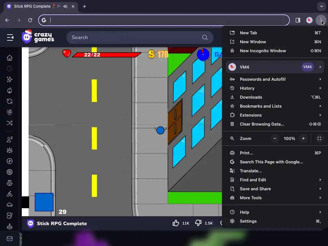Click the blue square in game corner

coord(44,202)
